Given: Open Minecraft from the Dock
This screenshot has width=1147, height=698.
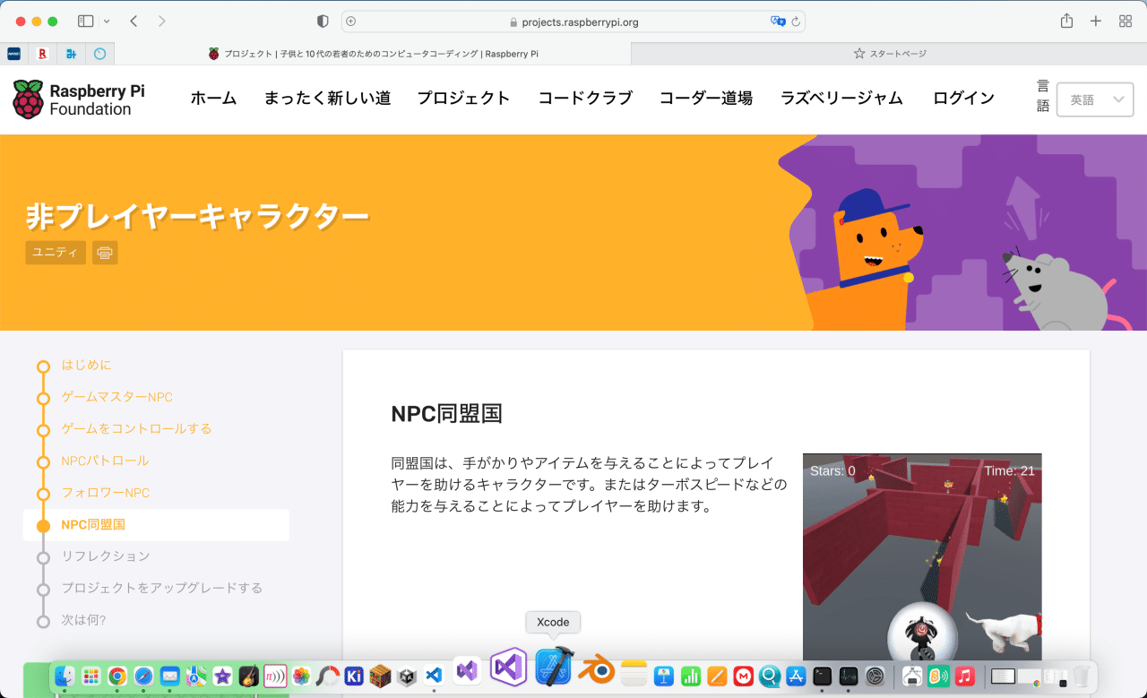Looking at the screenshot, I should 381,675.
